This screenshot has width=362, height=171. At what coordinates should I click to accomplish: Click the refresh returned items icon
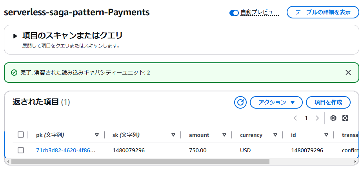coord(240,102)
